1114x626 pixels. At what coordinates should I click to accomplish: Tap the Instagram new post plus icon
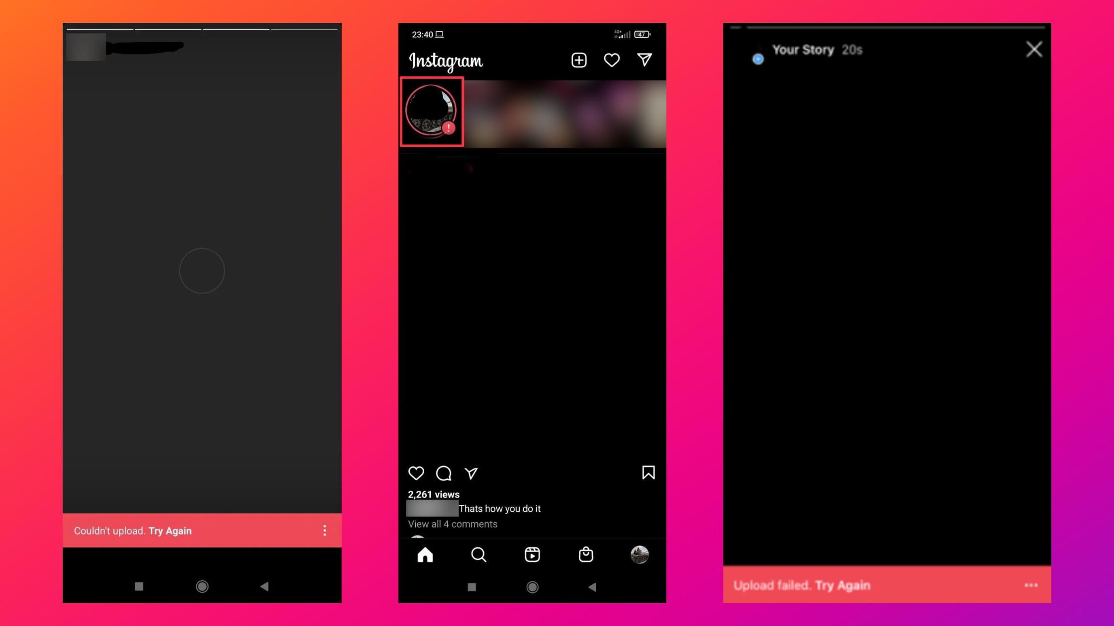pyautogui.click(x=578, y=60)
